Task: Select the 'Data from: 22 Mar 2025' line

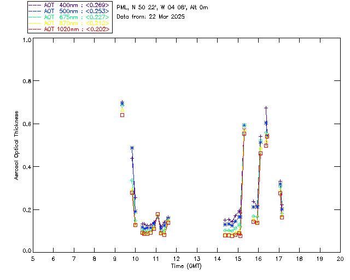Action: coord(151,17)
